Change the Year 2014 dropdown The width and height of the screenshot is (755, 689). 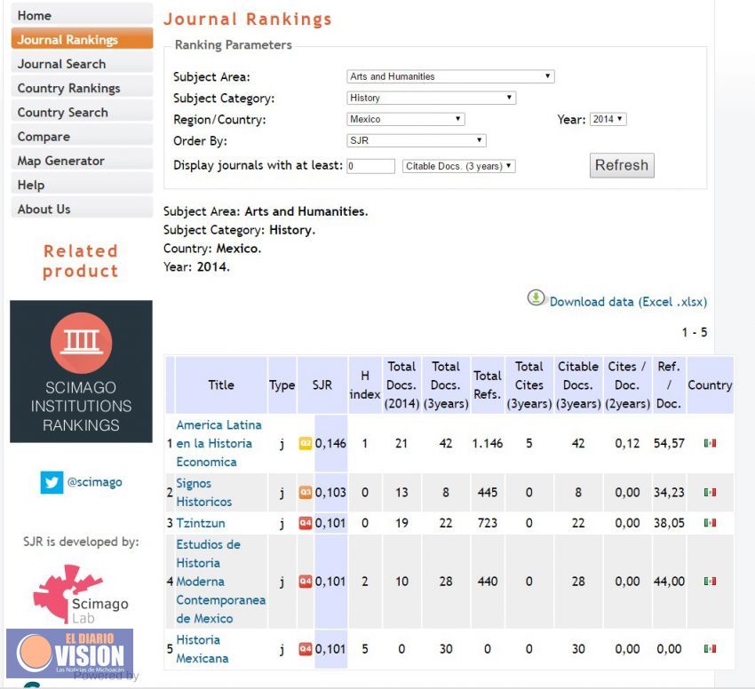click(608, 119)
